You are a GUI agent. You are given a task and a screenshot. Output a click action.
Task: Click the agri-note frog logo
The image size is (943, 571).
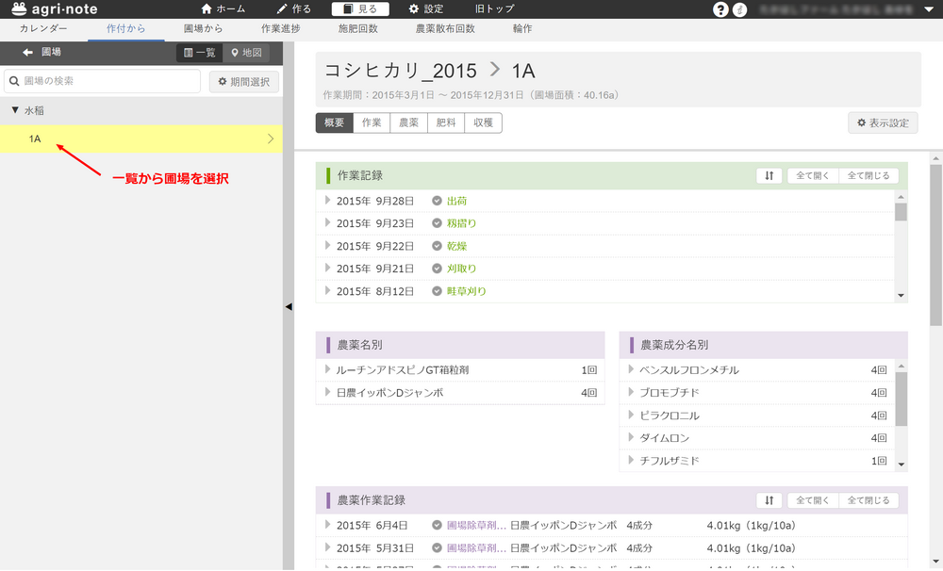(13, 9)
